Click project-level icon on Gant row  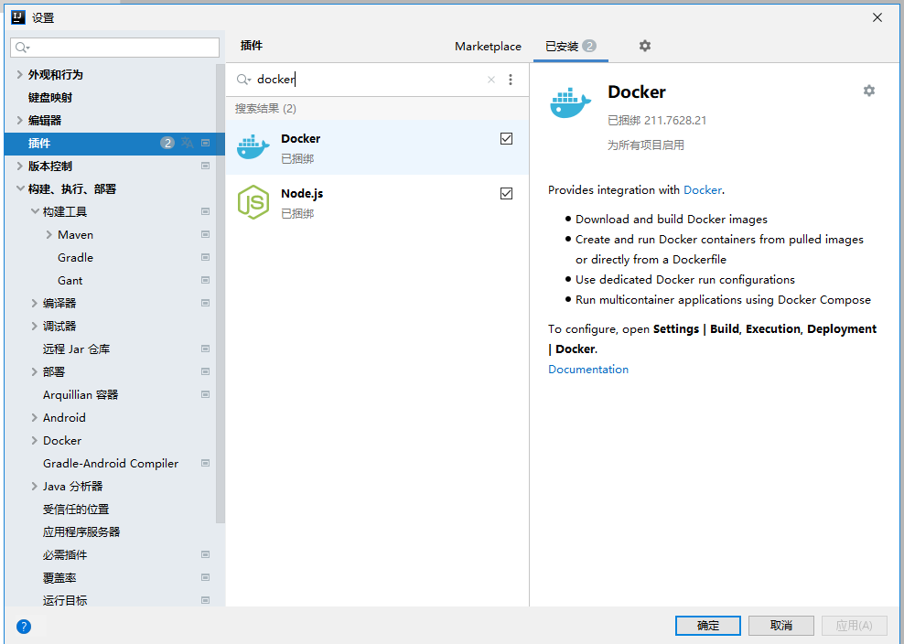tap(205, 280)
